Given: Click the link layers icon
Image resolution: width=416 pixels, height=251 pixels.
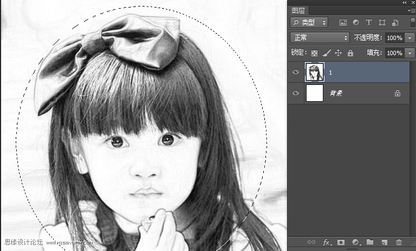Looking at the screenshot, I should pyautogui.click(x=311, y=242).
